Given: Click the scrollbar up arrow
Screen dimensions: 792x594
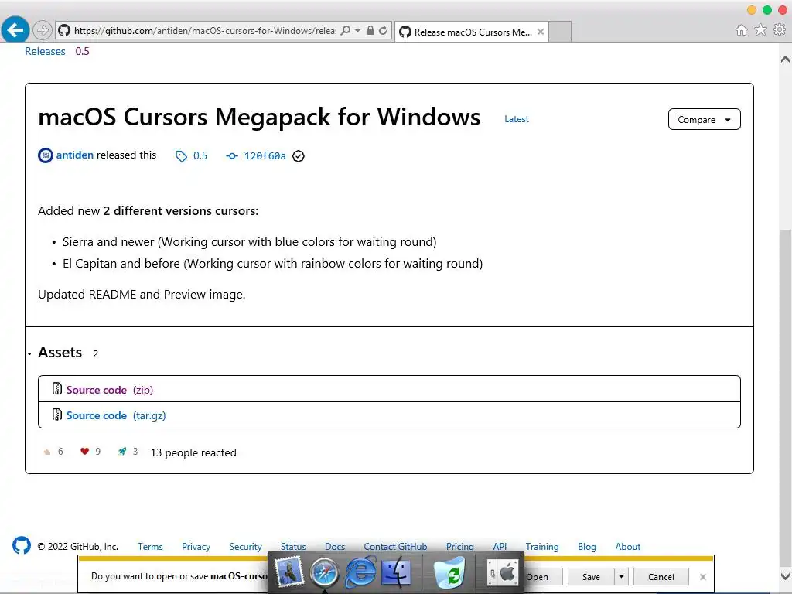Looking at the screenshot, I should tap(785, 59).
